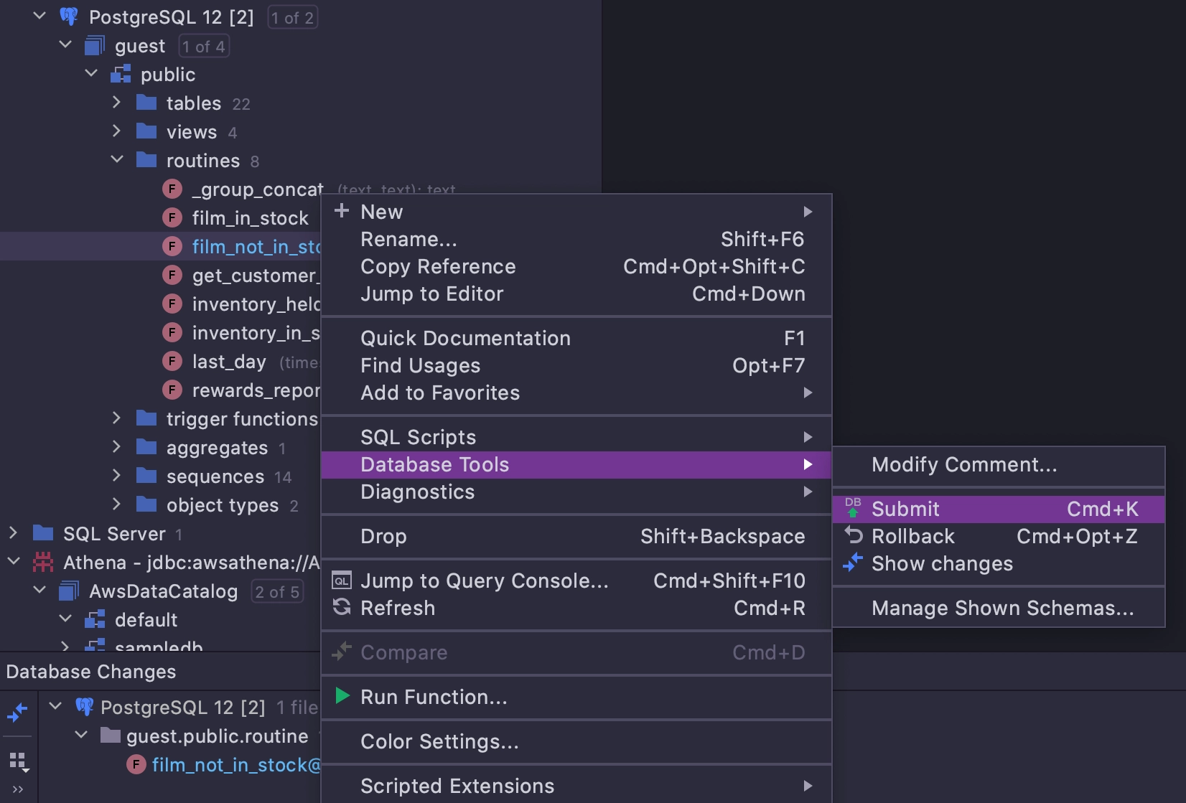This screenshot has width=1186, height=803.
Task: Click the function icon beside _group_concat
Action: pos(172,189)
